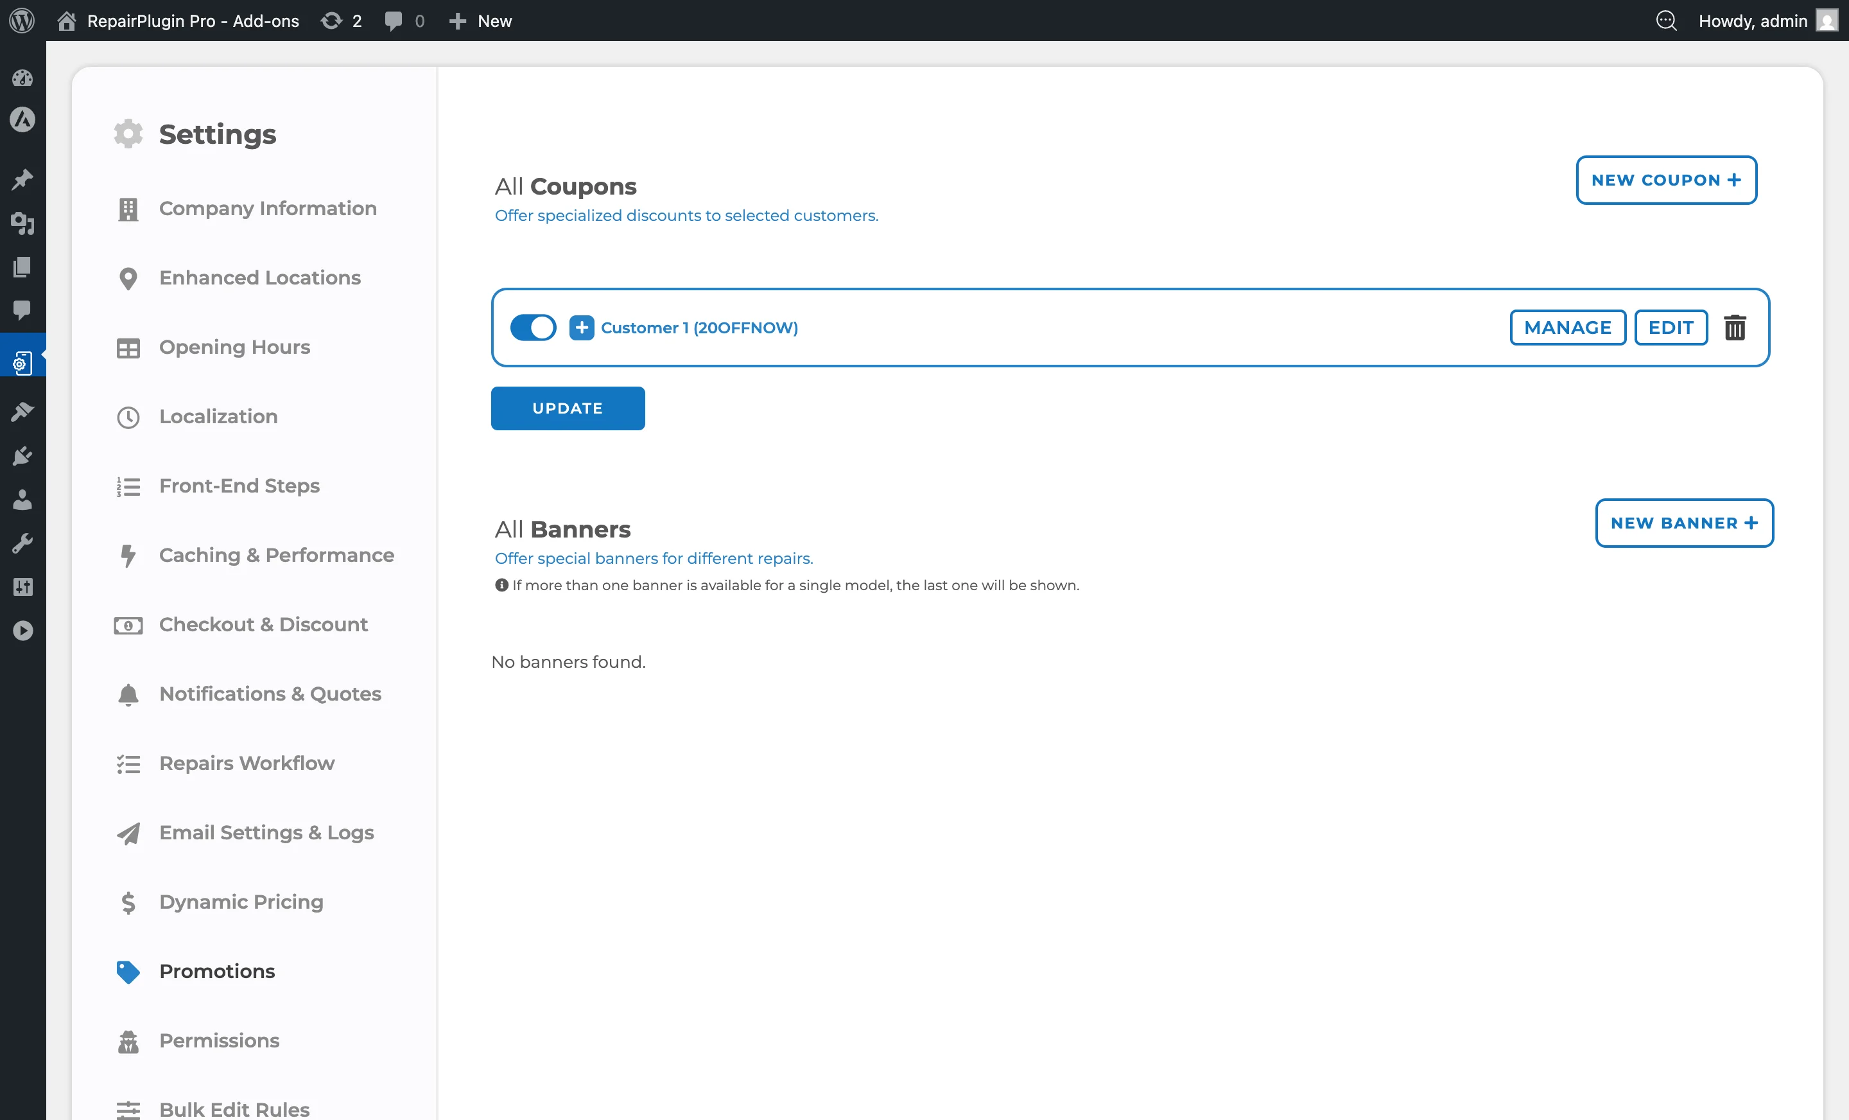The height and width of the screenshot is (1120, 1849).
Task: Open WordPress Dashboard icon in admin sidebar
Action: click(22, 77)
